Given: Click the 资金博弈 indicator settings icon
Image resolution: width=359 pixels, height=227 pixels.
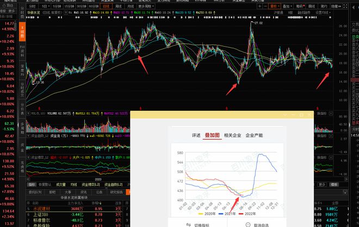Looking at the screenshot, I should 28,157.
